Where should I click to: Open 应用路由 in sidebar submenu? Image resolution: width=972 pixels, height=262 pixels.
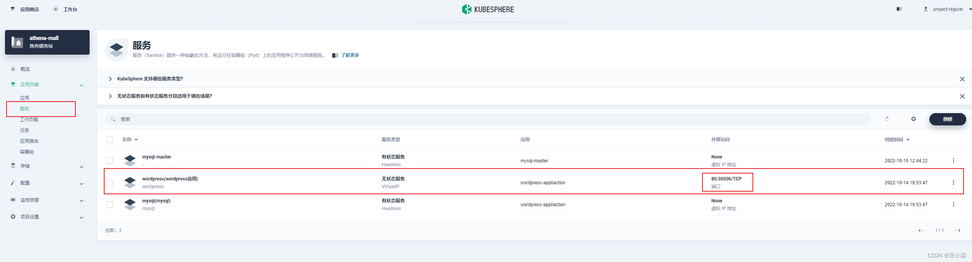tap(29, 141)
